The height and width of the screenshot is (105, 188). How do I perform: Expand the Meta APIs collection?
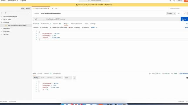(x=2, y=29)
